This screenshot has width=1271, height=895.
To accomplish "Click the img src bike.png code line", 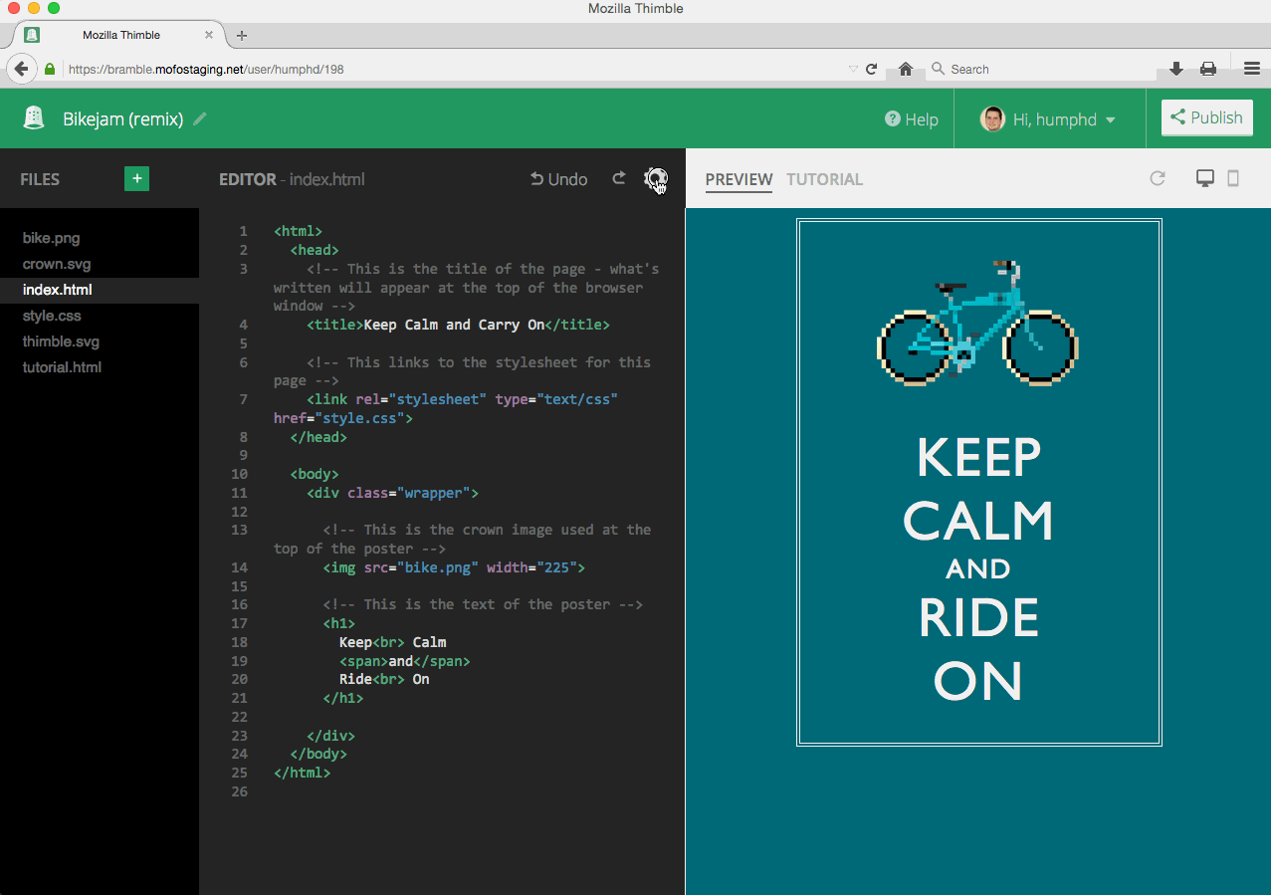I will [x=455, y=567].
